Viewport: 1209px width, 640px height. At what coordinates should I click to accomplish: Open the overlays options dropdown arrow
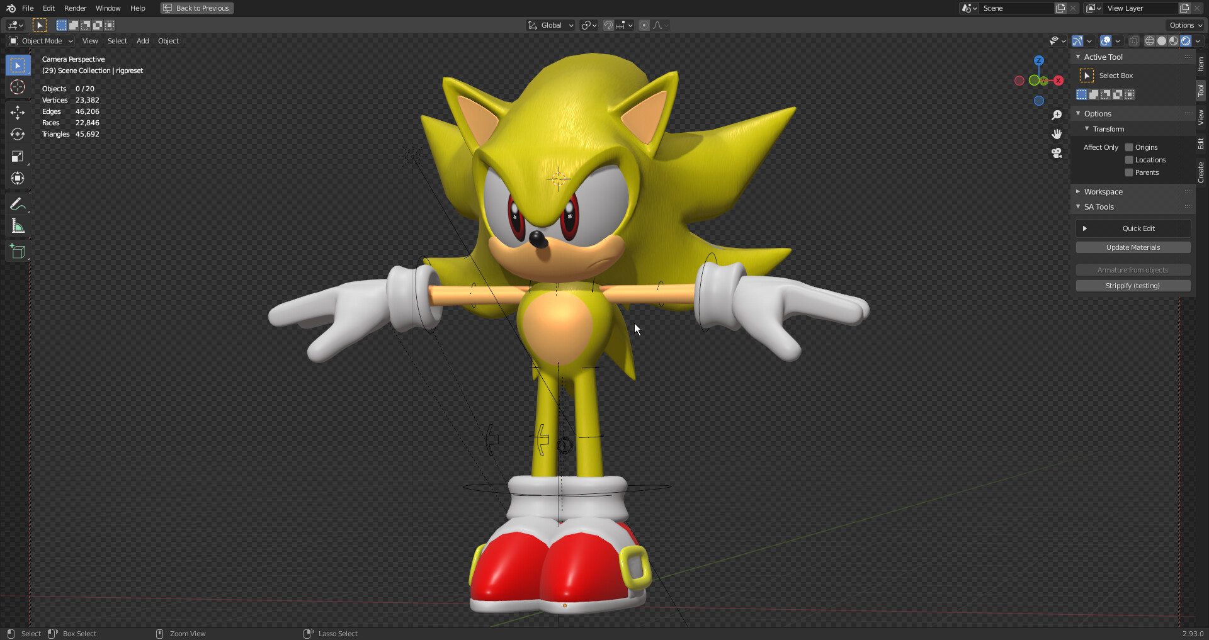(1118, 41)
